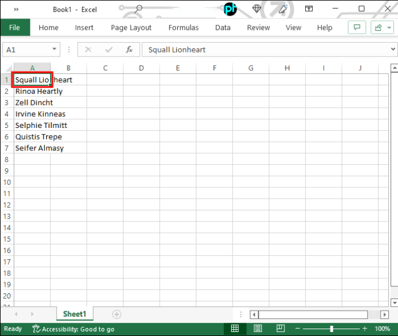
Task: Select the Quistis Trepe cell
Action: coord(32,137)
